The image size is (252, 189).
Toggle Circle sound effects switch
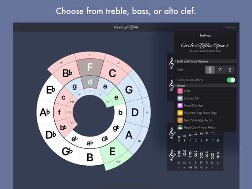[x=231, y=80]
